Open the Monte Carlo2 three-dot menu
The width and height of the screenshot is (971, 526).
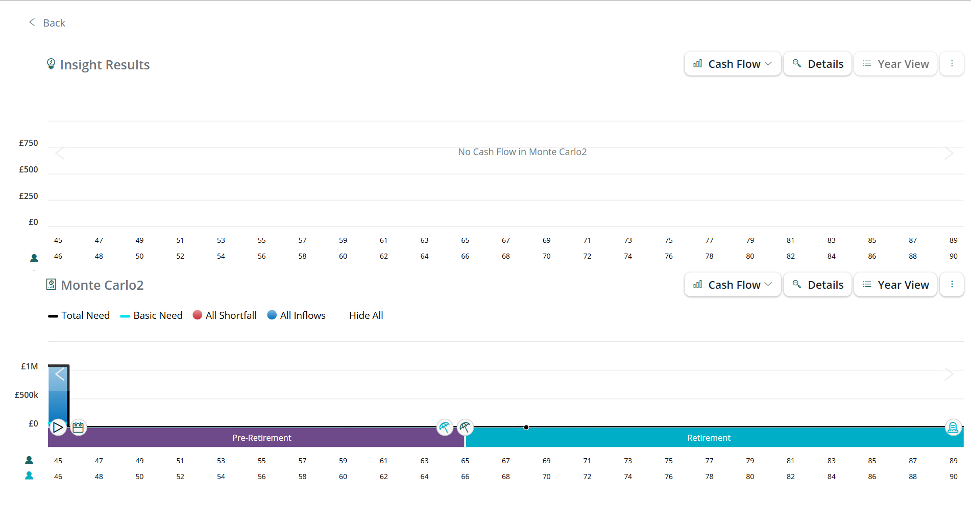point(952,285)
